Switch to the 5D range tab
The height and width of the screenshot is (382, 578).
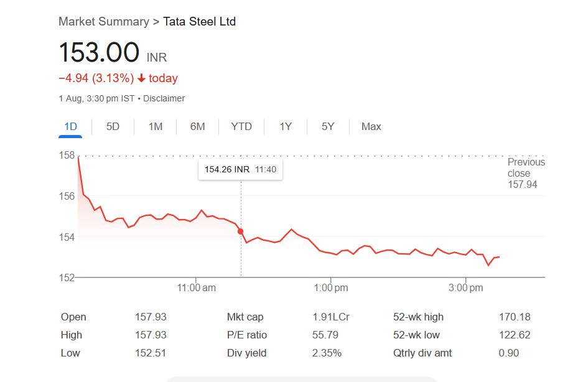[x=113, y=127]
